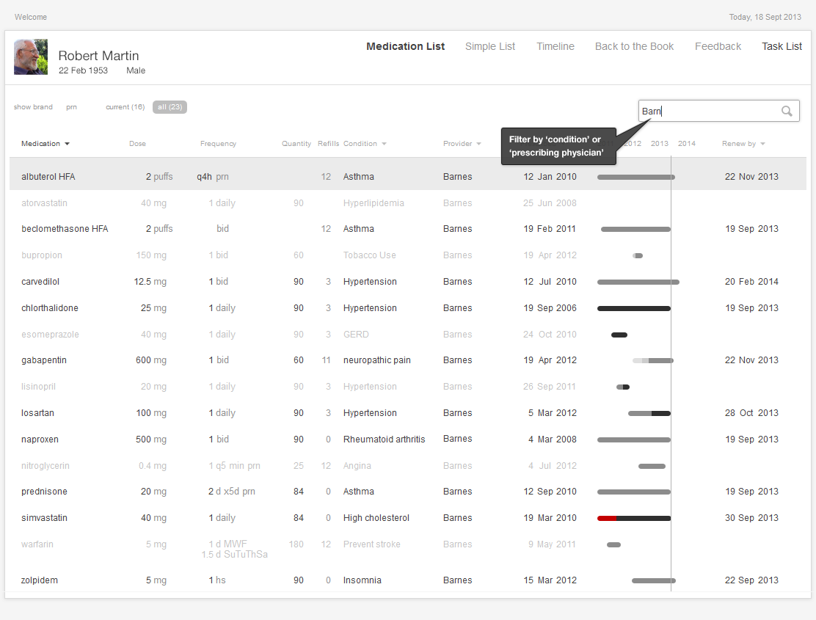Viewport: 816px width, 620px height.
Task: Open the Task List link
Action: tap(782, 46)
